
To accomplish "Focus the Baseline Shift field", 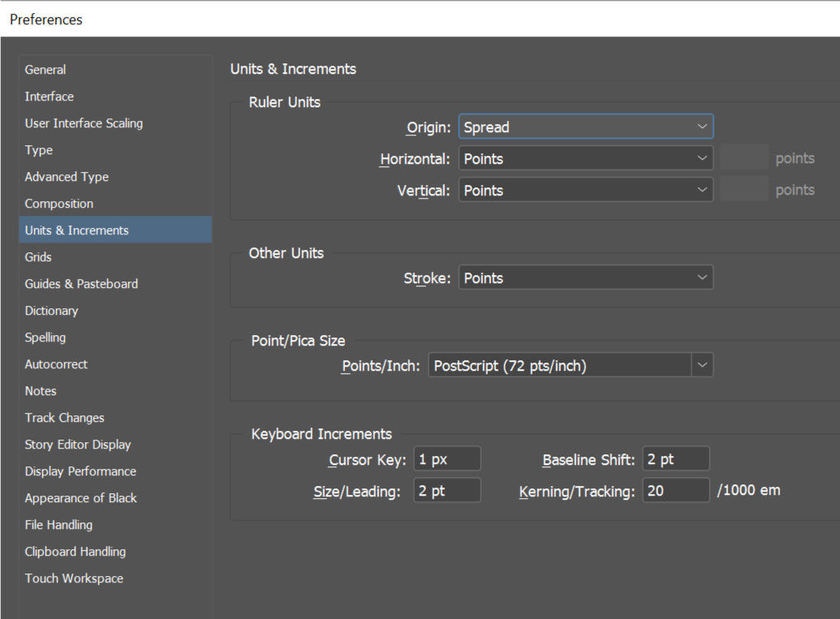I will tap(675, 460).
